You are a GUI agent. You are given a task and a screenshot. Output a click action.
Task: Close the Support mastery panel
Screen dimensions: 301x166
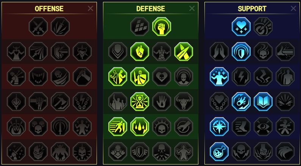[x=293, y=8]
